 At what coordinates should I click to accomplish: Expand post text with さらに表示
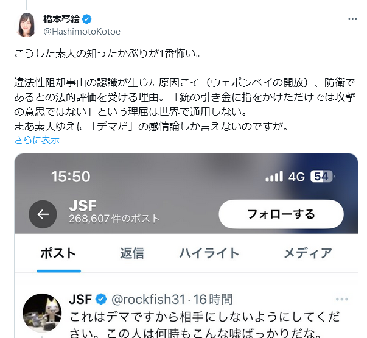click(37, 140)
